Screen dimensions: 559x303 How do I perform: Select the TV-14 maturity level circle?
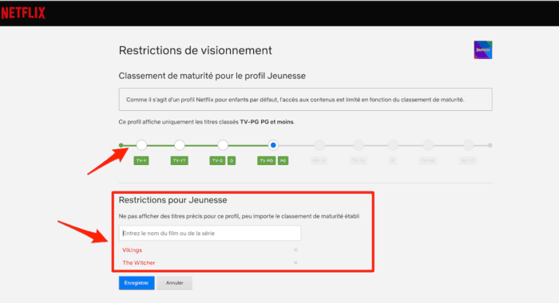click(x=359, y=145)
